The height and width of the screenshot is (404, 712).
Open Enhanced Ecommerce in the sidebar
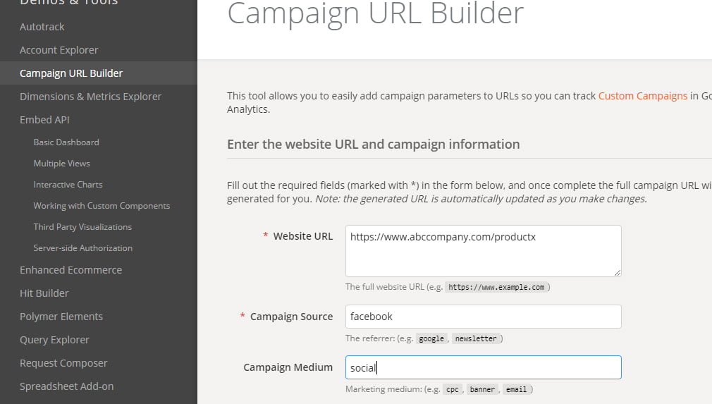(x=70, y=270)
